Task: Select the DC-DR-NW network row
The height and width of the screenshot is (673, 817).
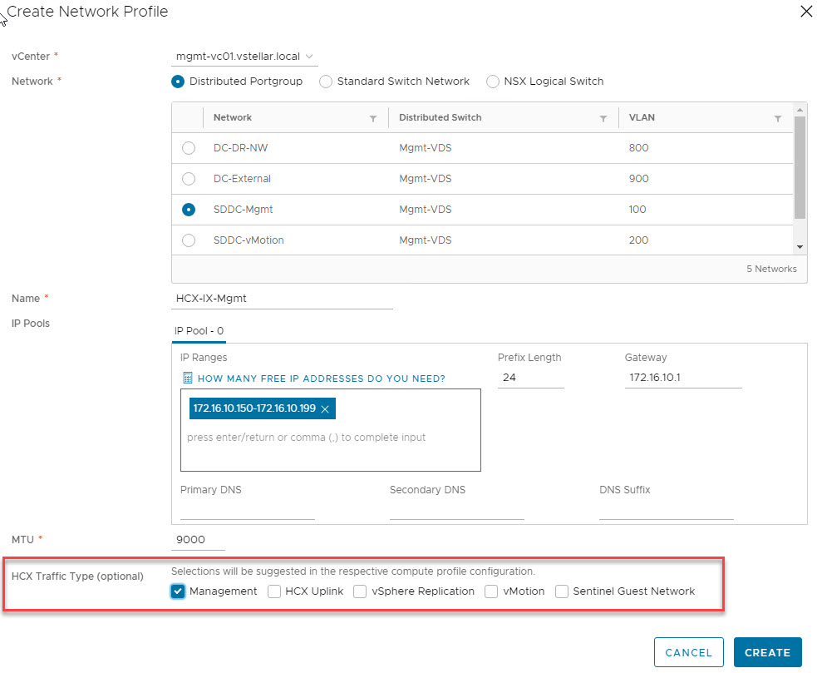Action: tap(189, 148)
